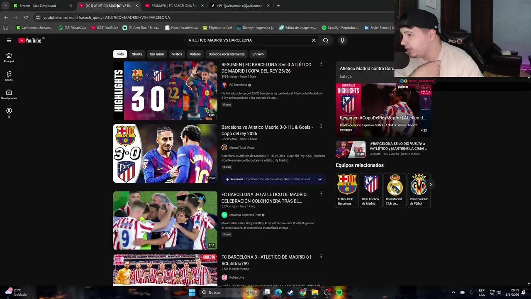
Task: Show hidden system tray icons
Action: click(x=453, y=292)
